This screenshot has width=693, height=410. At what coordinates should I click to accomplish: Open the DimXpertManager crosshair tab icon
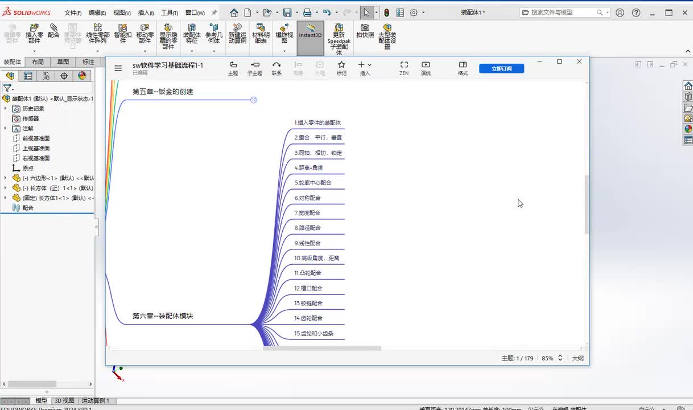pos(64,76)
